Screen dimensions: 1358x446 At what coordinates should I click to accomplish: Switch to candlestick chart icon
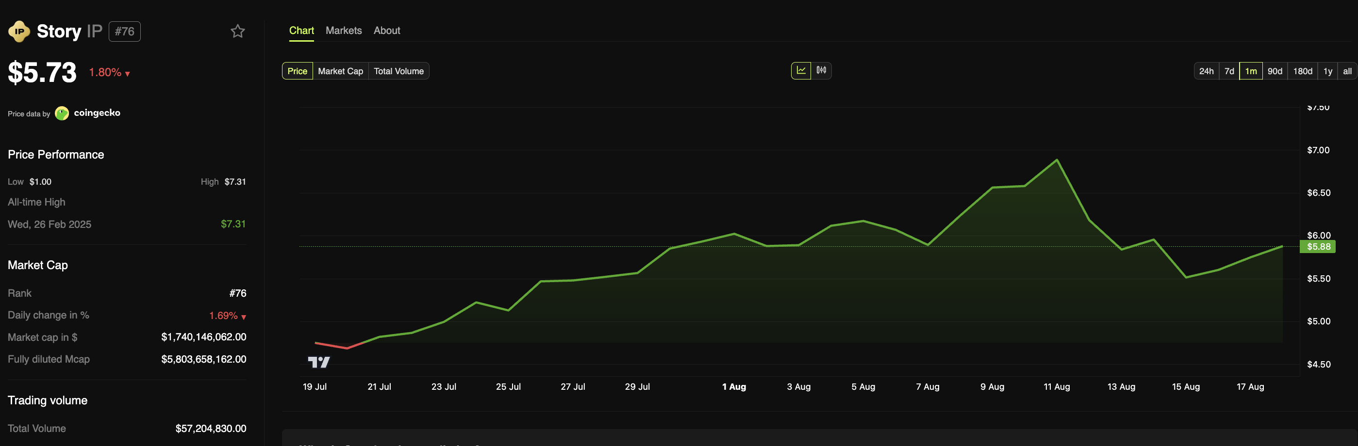pyautogui.click(x=821, y=70)
